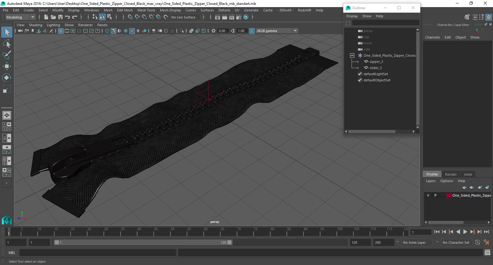Screen dimensions: 493x265
Task: Open viewport Shading menu
Action: [35, 25]
